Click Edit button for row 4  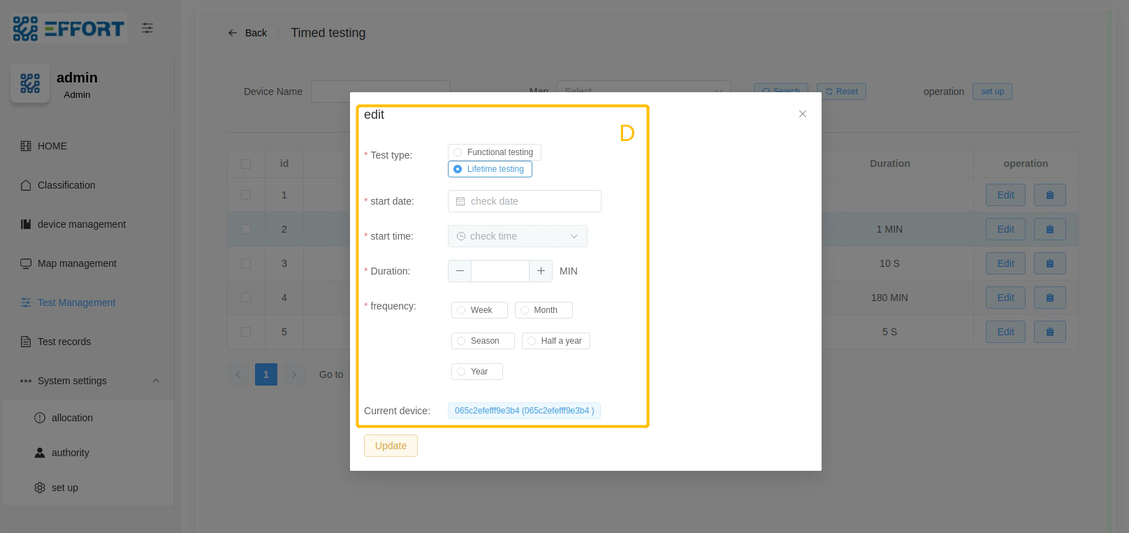1005,298
